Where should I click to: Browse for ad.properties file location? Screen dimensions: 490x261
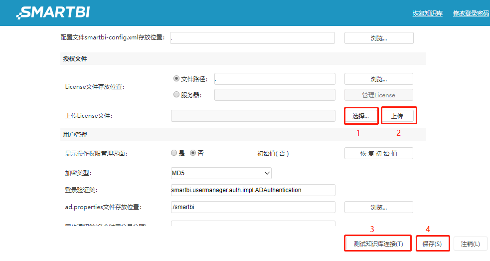[379, 207]
